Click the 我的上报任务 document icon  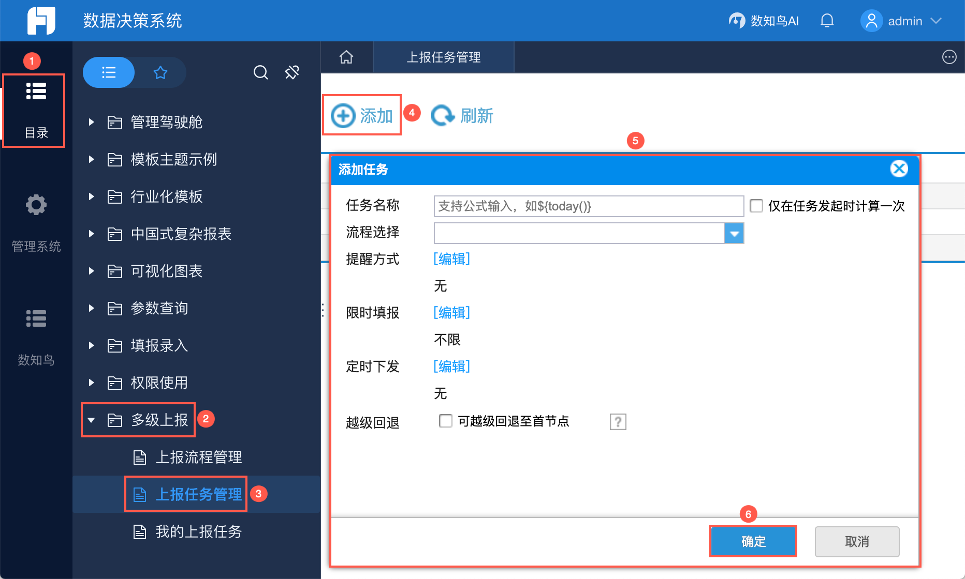coord(140,531)
